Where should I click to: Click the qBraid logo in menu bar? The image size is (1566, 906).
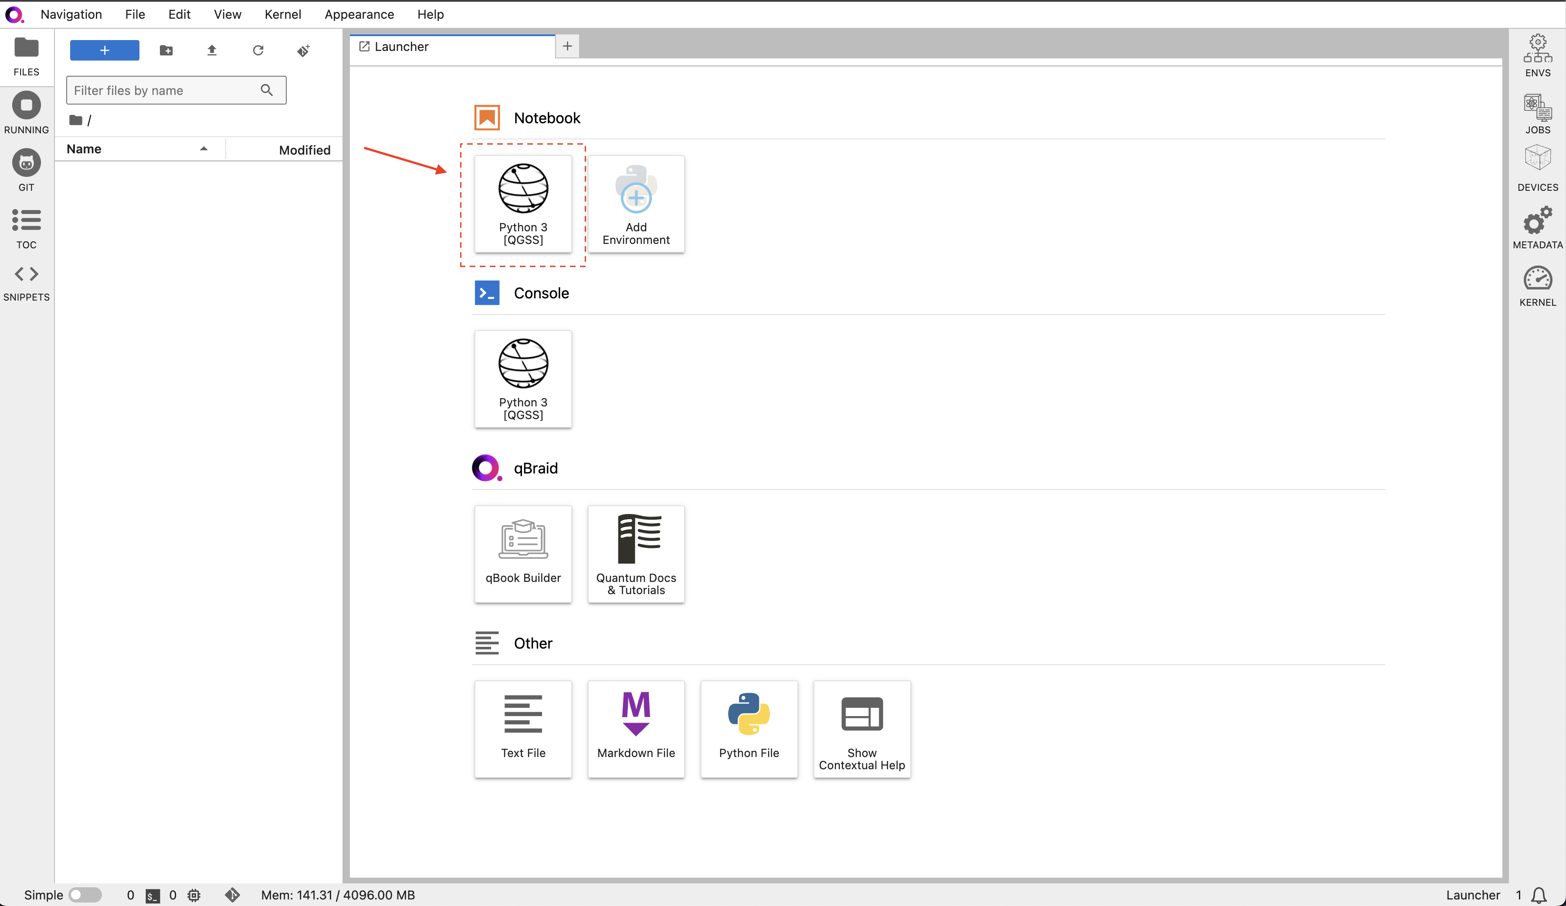click(x=15, y=14)
